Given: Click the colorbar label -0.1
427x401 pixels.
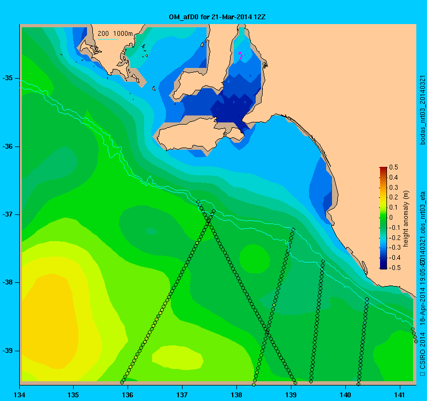Looking at the screenshot, I should coord(394,228).
